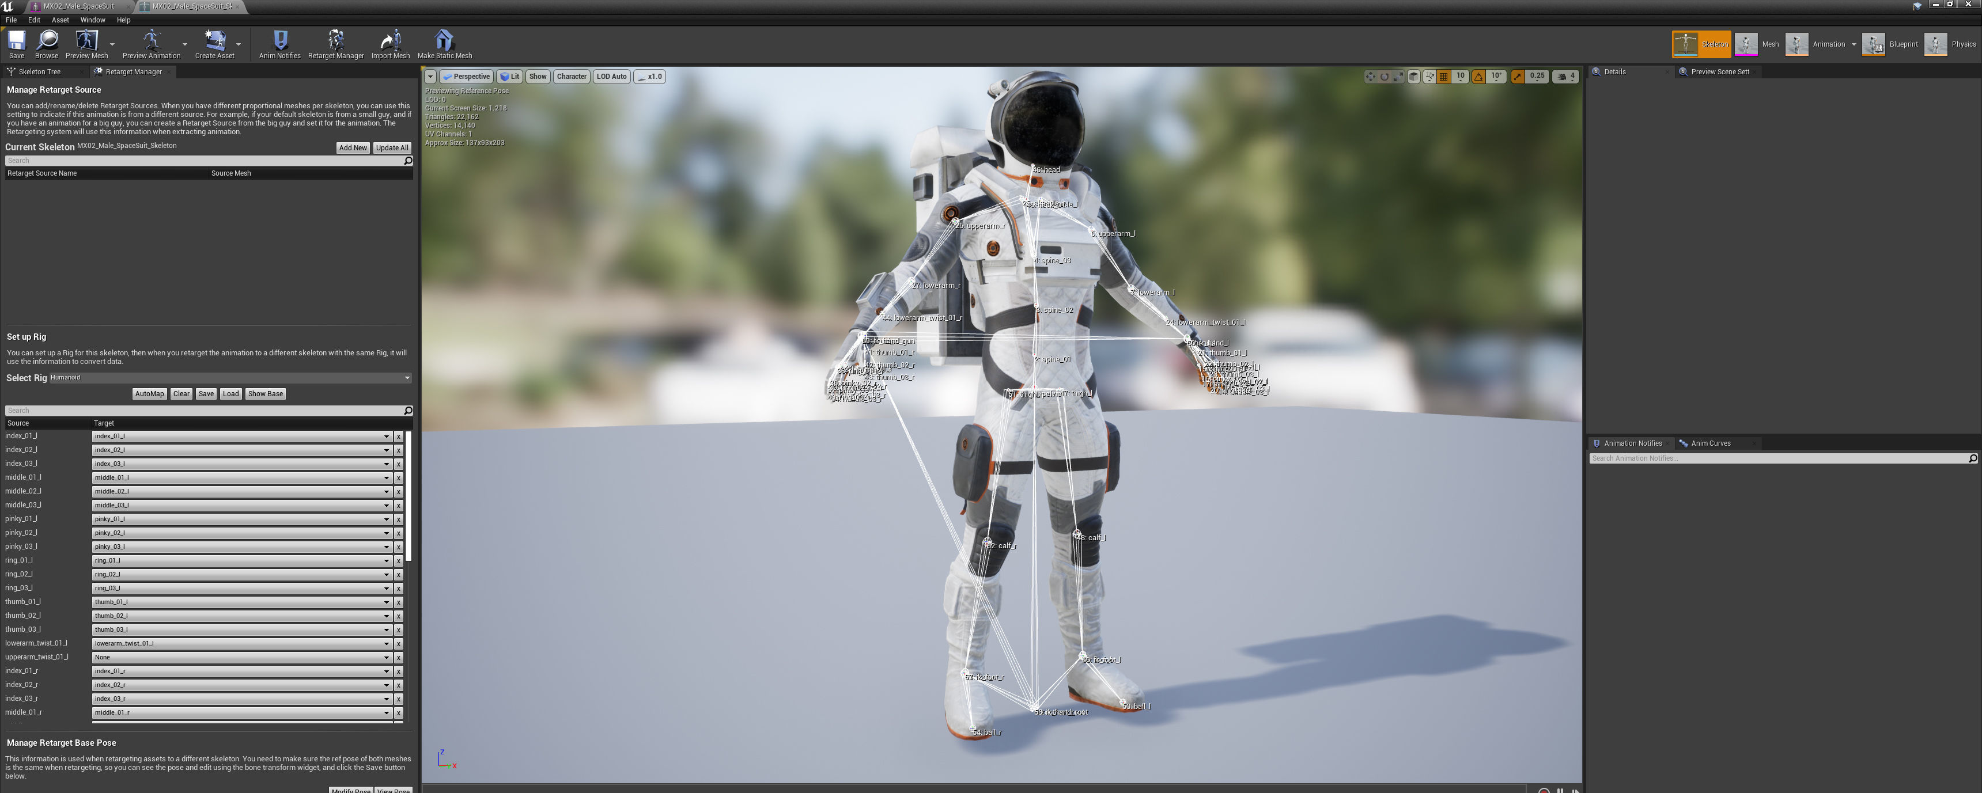The width and height of the screenshot is (1982, 793).
Task: Click the rig mapping list scrollbar
Action: coord(409,496)
